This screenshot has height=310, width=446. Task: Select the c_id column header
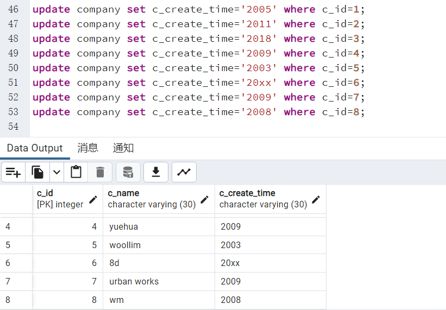[x=67, y=199]
